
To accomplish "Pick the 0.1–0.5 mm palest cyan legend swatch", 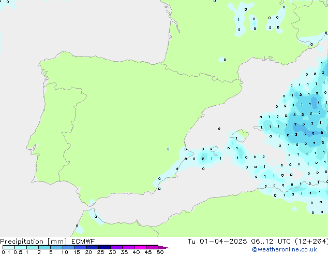I will click(9, 247).
